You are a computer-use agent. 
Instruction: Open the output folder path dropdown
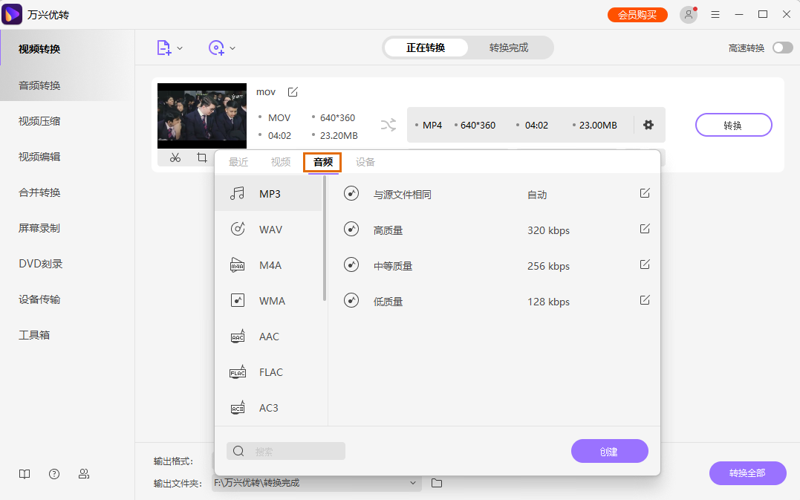coord(412,482)
